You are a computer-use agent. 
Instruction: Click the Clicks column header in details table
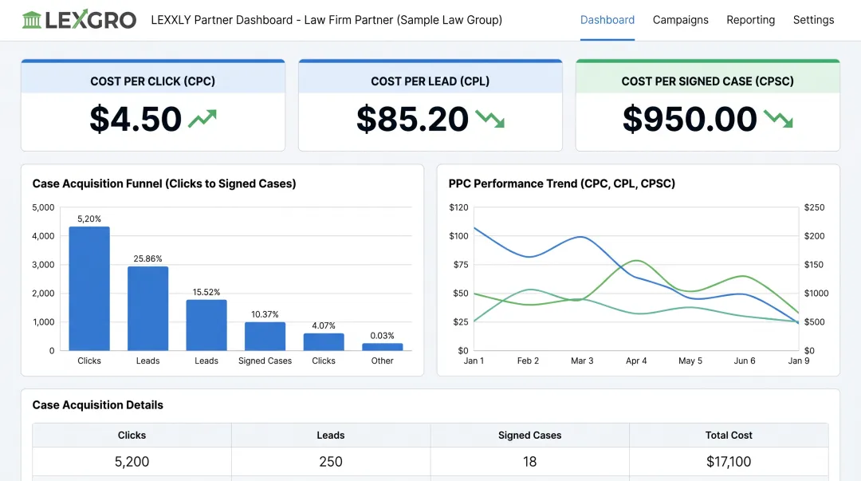point(132,436)
